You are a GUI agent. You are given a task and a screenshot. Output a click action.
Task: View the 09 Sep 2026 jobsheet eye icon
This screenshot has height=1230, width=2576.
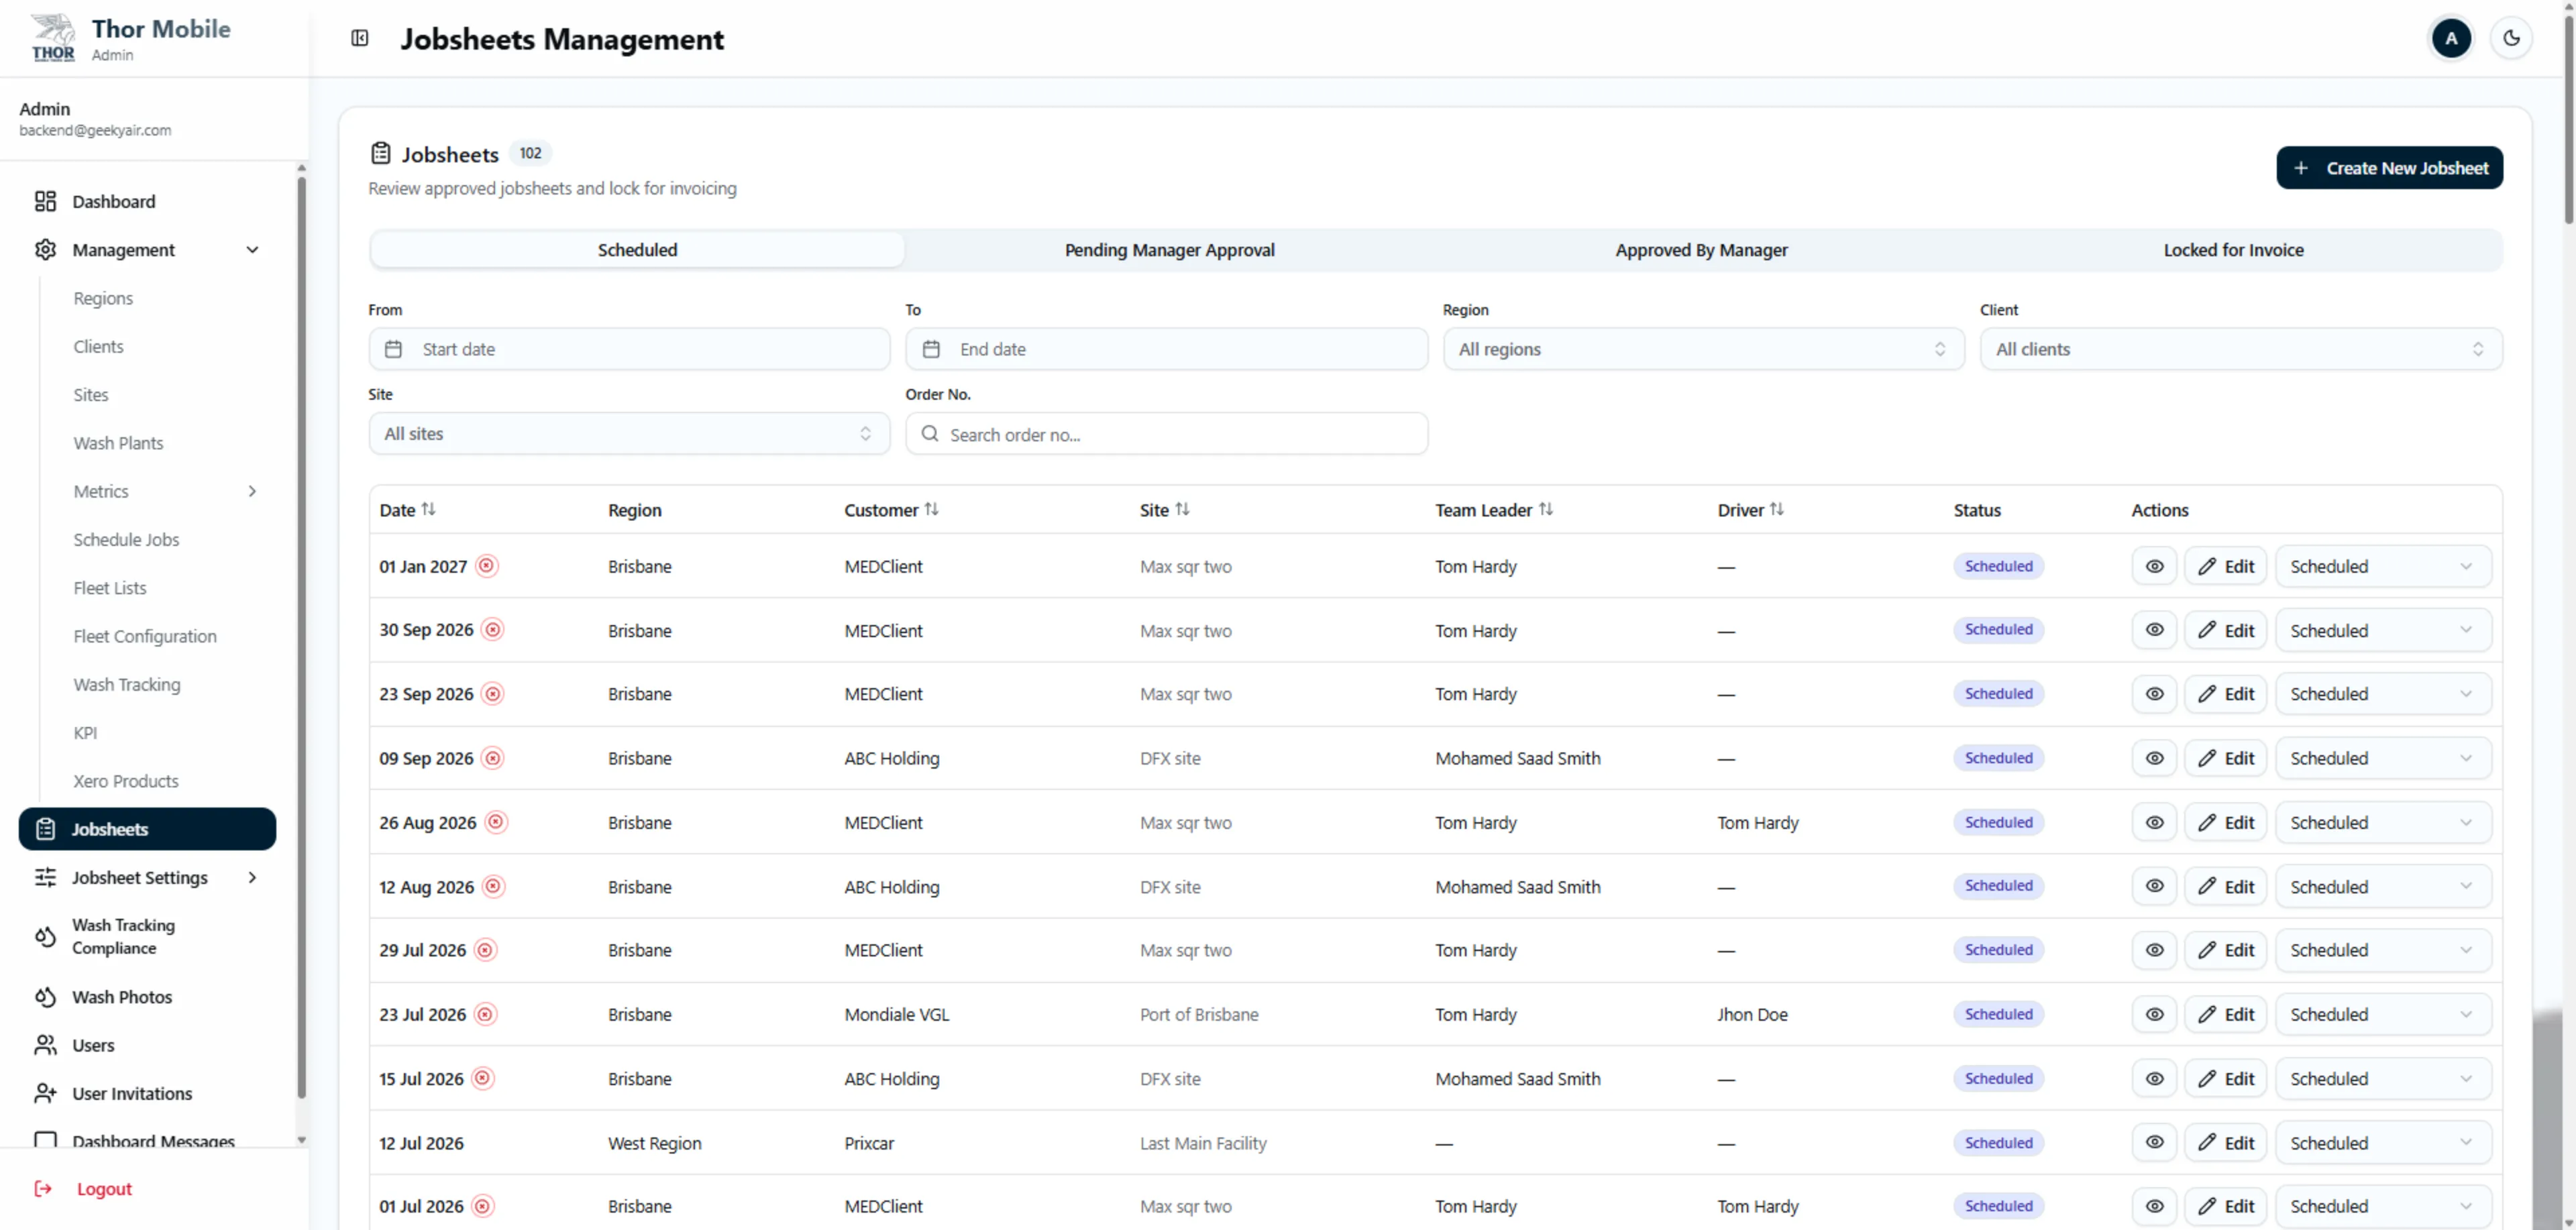[x=2154, y=758]
